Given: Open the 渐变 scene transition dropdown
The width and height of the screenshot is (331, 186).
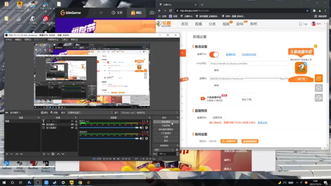Looking at the screenshot, I should coord(164,150).
